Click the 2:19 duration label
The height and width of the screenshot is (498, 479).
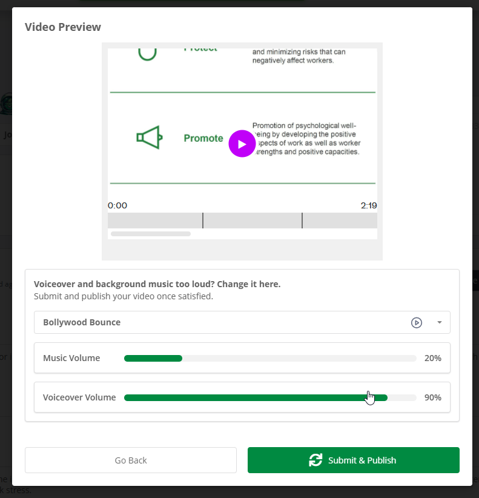coord(369,205)
